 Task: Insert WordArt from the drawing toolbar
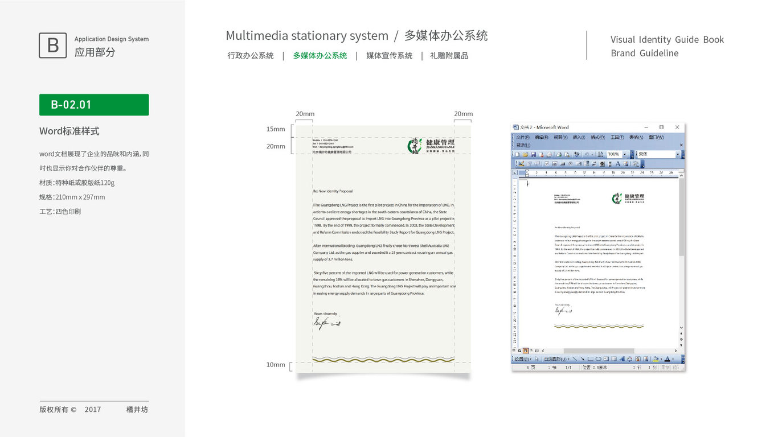[x=622, y=359]
